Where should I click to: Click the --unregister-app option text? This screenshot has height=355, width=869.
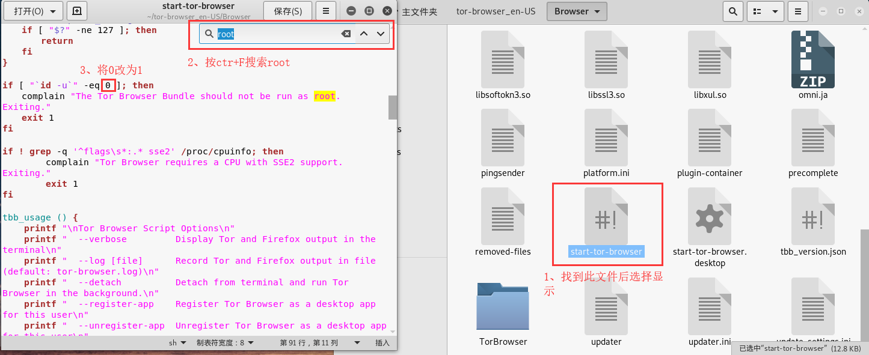[x=121, y=326]
